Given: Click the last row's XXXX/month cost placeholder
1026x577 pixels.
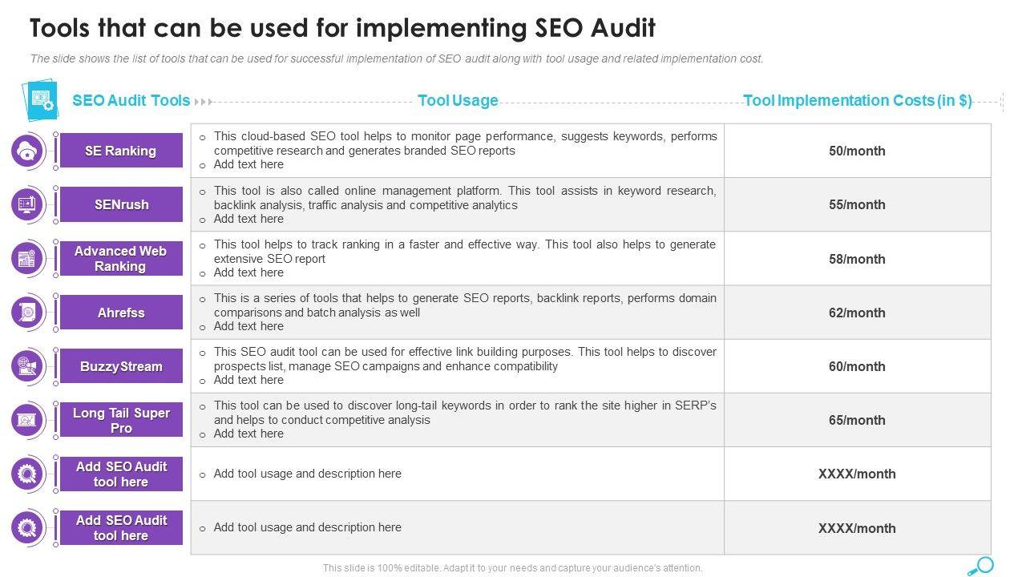Looking at the screenshot, I should pos(857,528).
